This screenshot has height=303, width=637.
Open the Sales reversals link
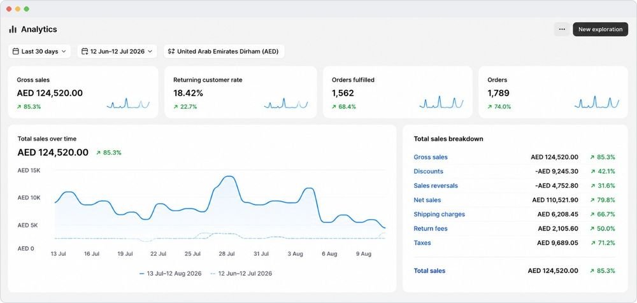(436, 186)
